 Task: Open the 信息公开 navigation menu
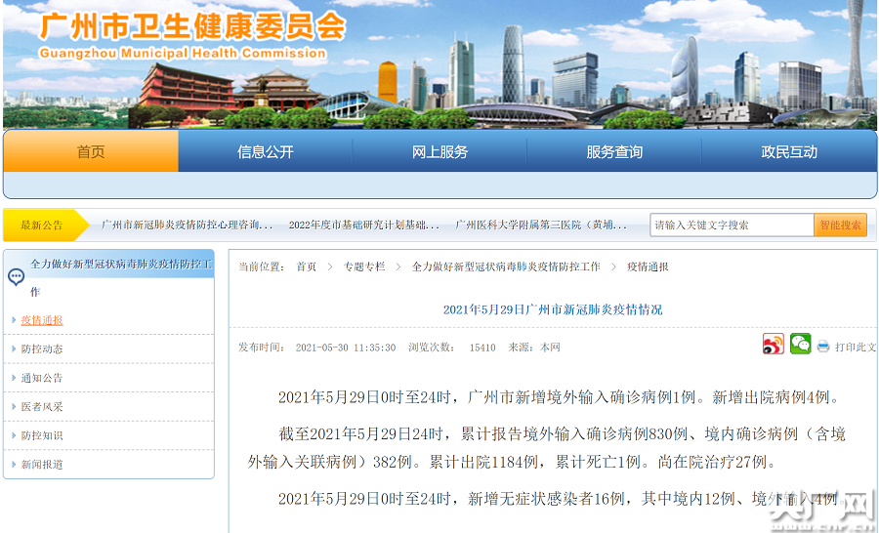tap(265, 152)
